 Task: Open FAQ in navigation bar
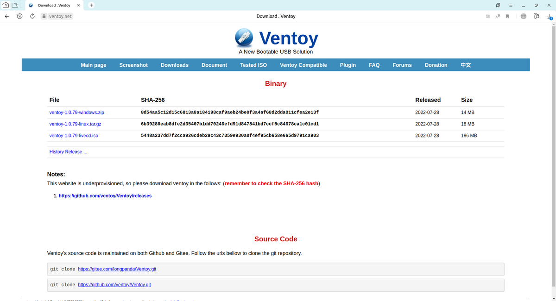point(374,65)
